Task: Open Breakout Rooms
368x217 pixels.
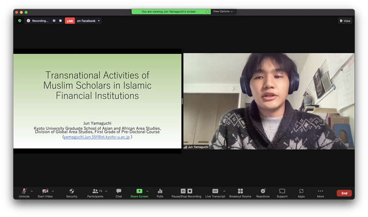Action: click(240, 191)
